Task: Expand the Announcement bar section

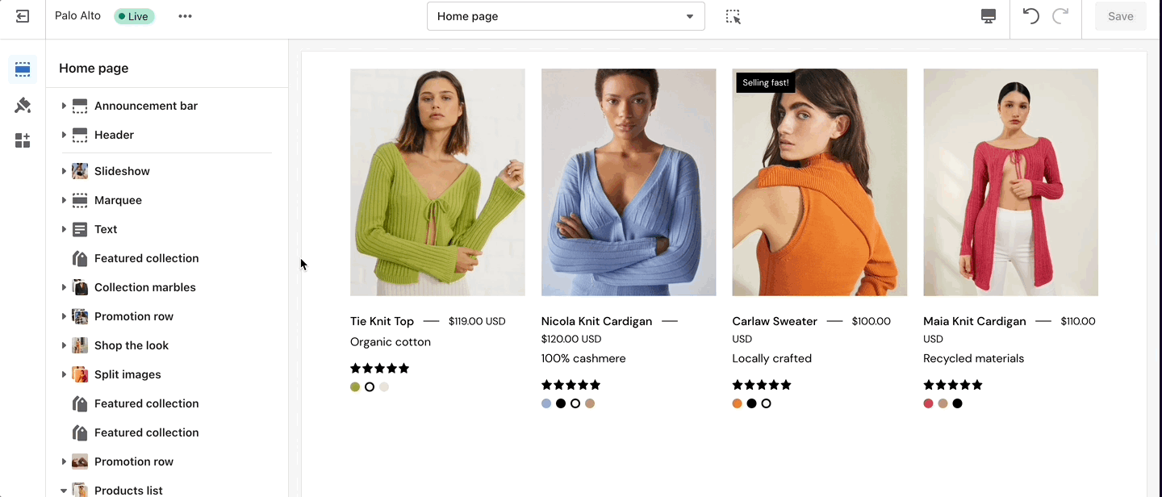Action: pos(64,106)
